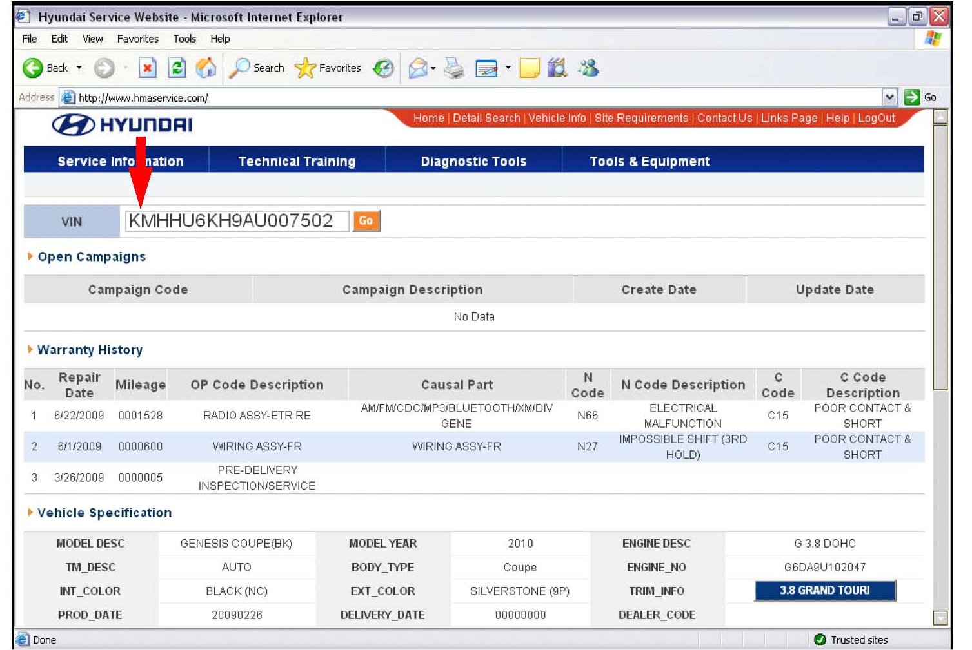The height and width of the screenshot is (650, 972).
Task: Expand the Edit icon dropdown arrow
Action: (508, 68)
